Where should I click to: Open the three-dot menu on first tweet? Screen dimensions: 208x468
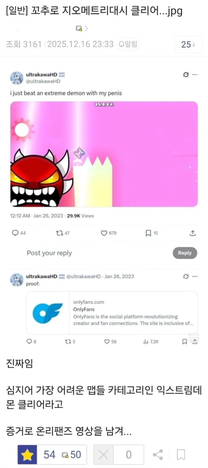(195, 75)
